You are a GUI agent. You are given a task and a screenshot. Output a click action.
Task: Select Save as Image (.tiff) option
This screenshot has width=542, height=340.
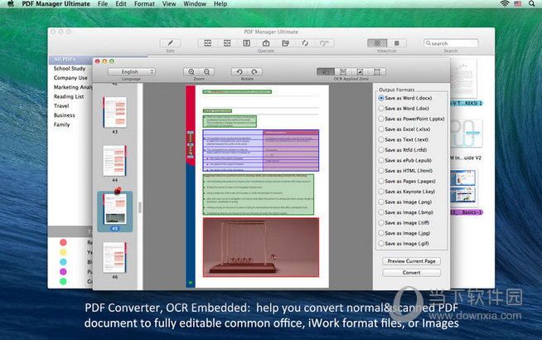(404, 222)
